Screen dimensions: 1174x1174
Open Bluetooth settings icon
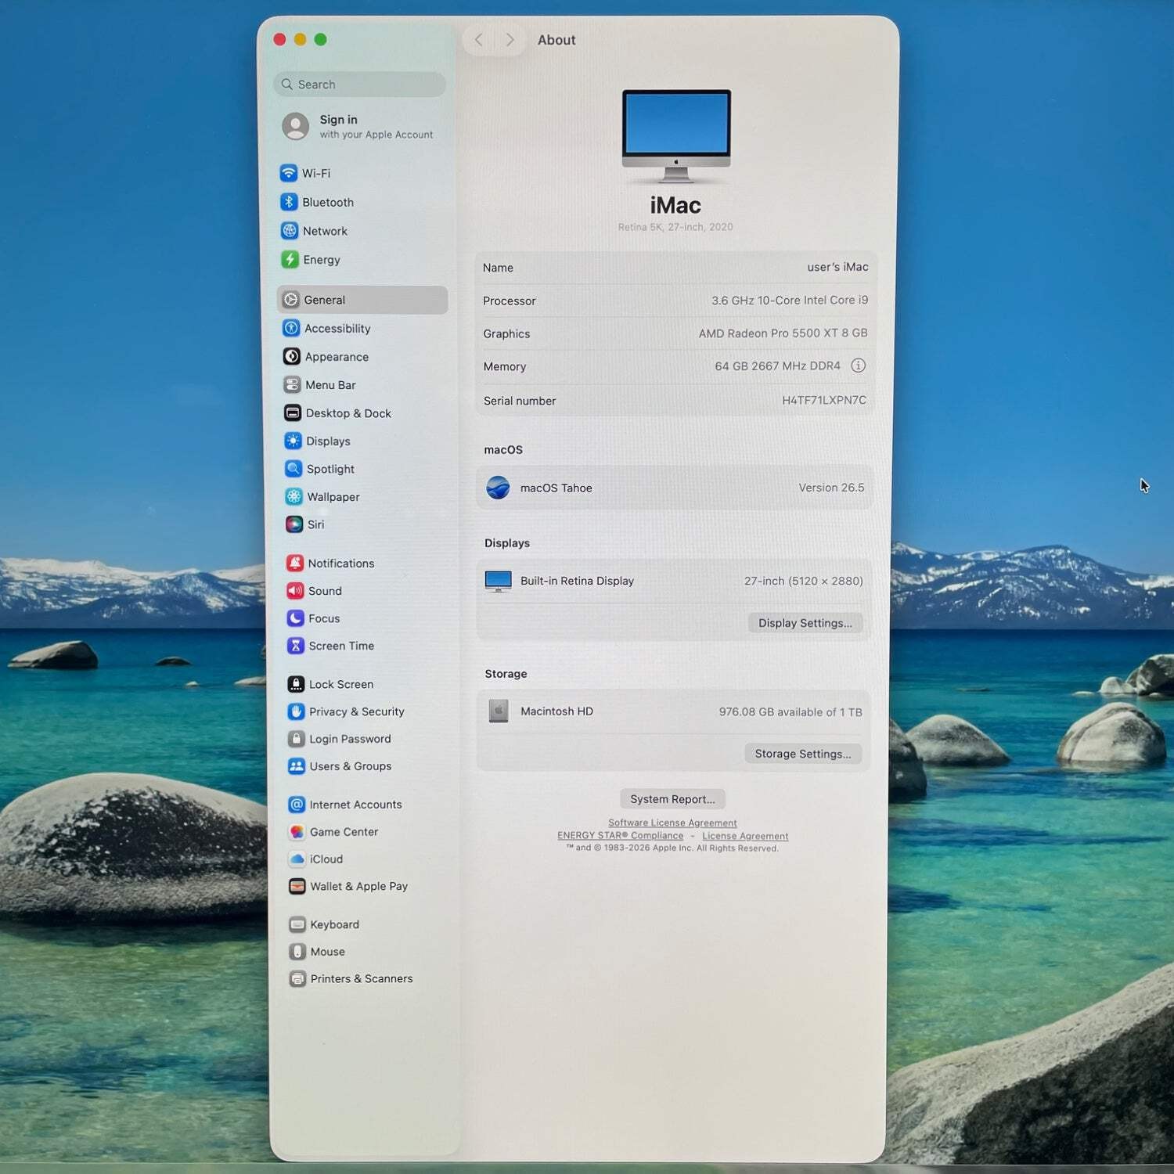click(x=289, y=202)
